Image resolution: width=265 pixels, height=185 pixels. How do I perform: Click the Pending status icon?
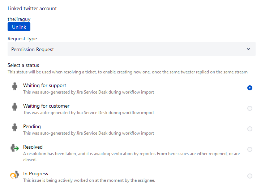pos(14,128)
